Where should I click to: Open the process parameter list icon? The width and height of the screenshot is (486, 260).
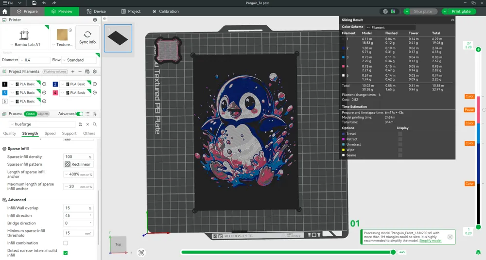coord(87,114)
